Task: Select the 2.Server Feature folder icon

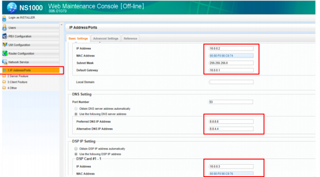Action: click(x=4, y=76)
